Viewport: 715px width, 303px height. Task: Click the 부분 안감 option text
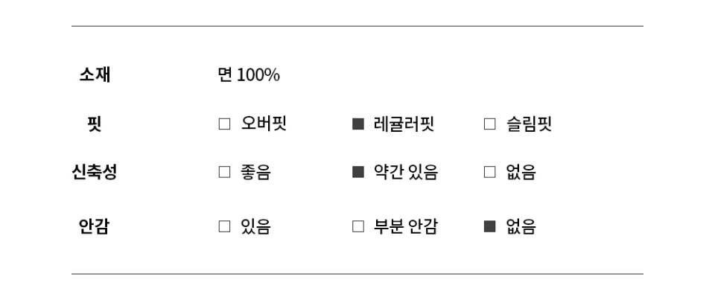406,227
